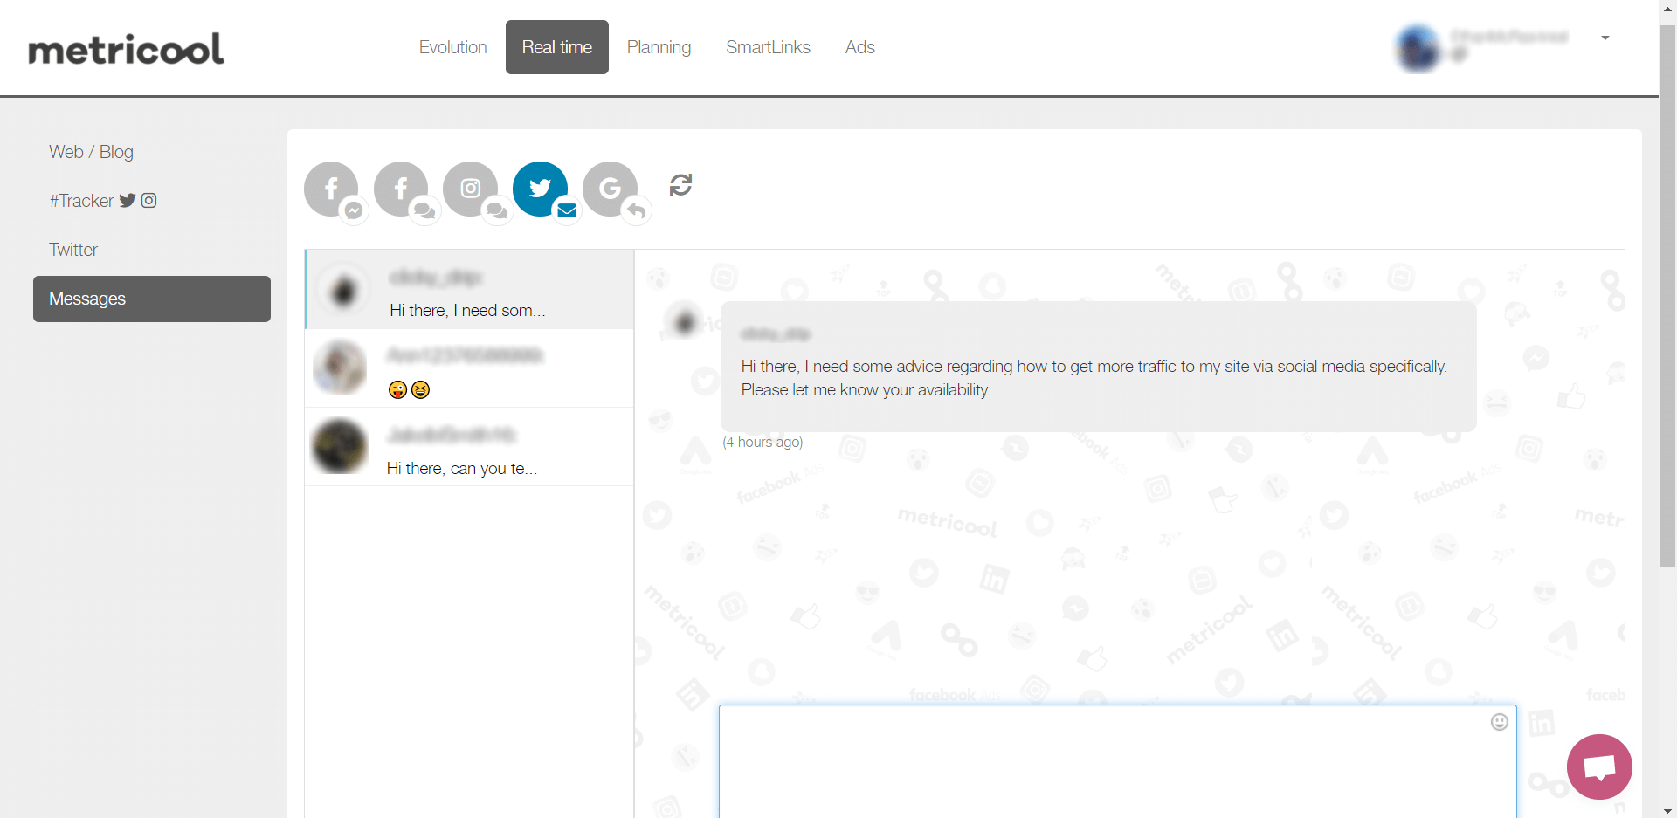Open conversation "Hi there, can you te..."
This screenshot has height=818, width=1677.
pyautogui.click(x=469, y=447)
